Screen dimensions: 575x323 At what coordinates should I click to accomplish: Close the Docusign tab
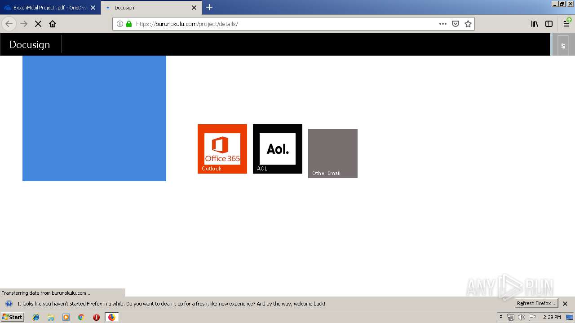[x=194, y=8]
